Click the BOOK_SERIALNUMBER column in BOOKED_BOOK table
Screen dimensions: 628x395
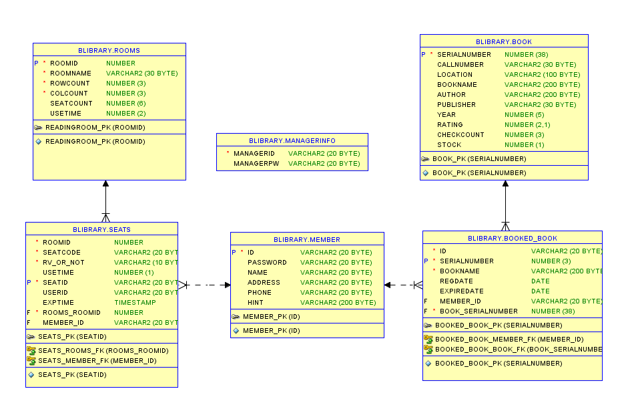coord(479,311)
